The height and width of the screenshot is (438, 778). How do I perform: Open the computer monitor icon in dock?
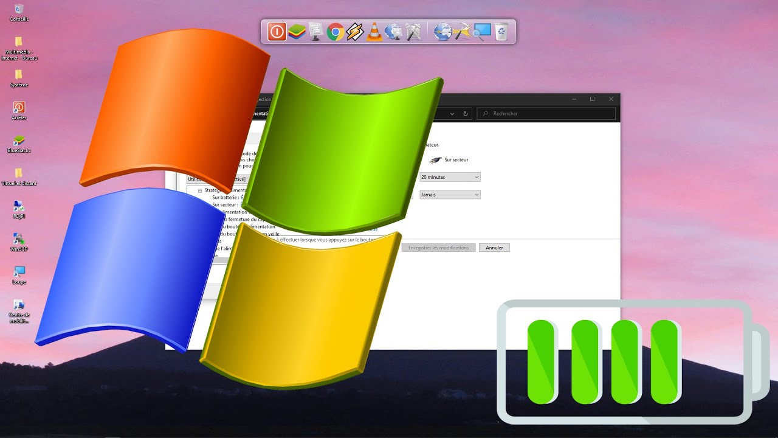tap(315, 32)
